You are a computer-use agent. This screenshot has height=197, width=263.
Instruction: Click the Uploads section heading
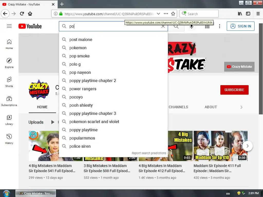[36, 122]
